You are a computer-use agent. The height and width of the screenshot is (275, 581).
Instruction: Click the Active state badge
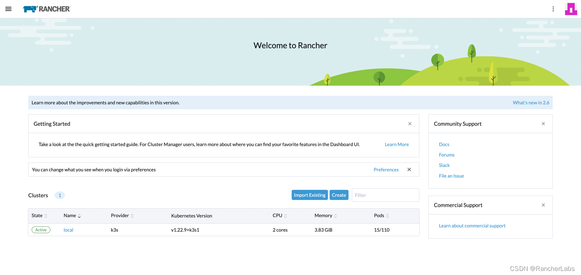click(x=41, y=230)
